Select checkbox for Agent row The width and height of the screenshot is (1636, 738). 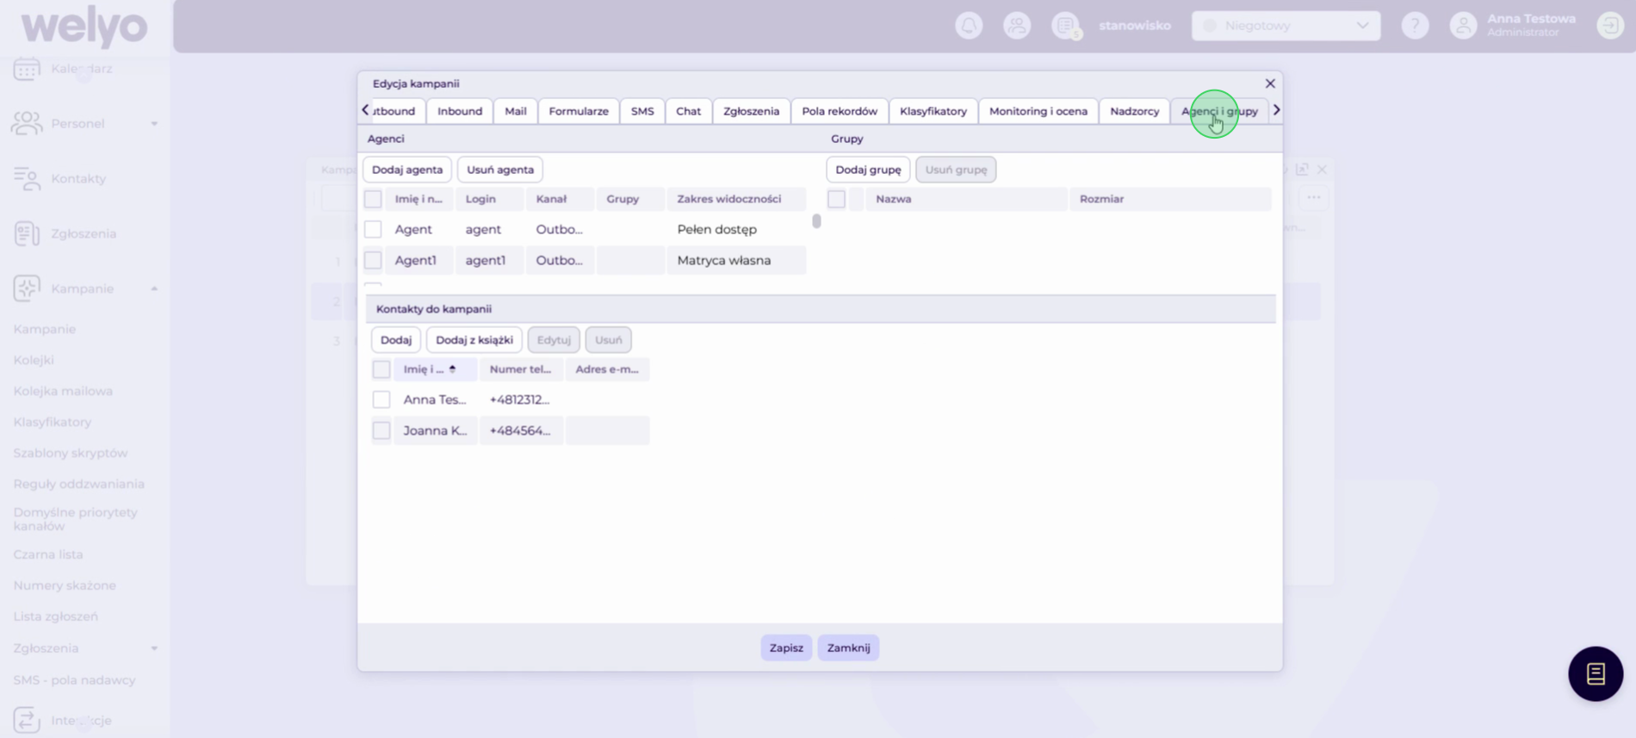coord(373,229)
